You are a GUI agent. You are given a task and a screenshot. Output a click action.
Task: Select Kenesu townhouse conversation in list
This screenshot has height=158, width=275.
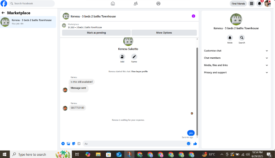(x=28, y=22)
